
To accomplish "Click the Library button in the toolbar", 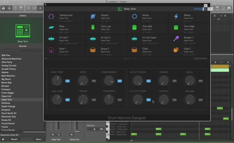I will click(3, 8).
